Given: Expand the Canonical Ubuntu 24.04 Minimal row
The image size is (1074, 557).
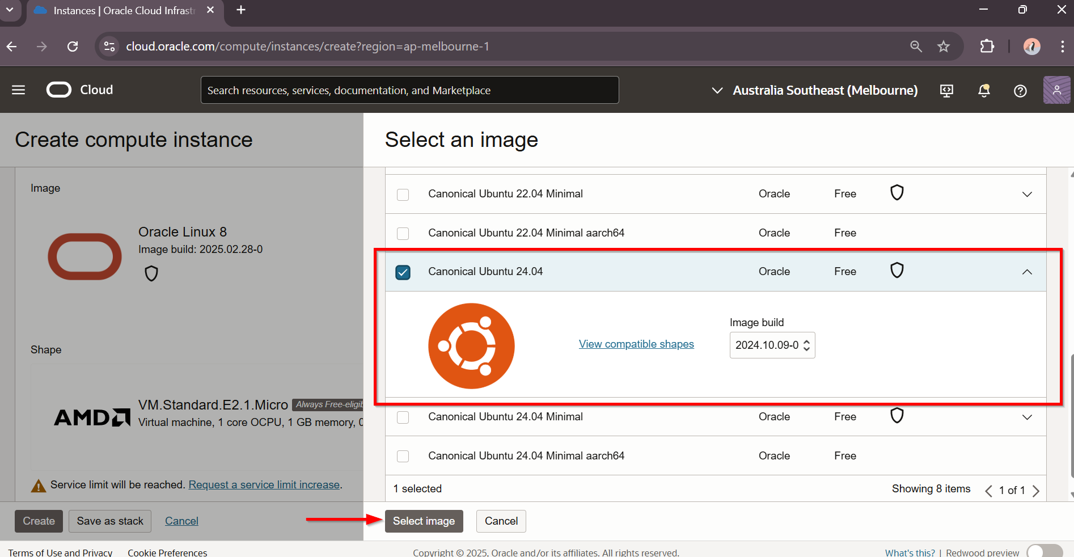Looking at the screenshot, I should pyautogui.click(x=1026, y=417).
